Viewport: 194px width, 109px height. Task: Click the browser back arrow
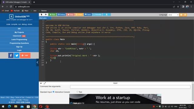click(x=3, y=7)
